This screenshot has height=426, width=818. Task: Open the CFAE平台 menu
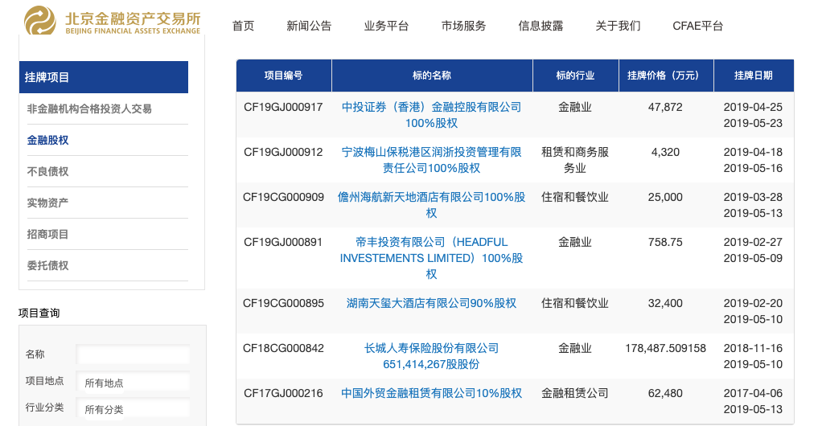tap(697, 26)
